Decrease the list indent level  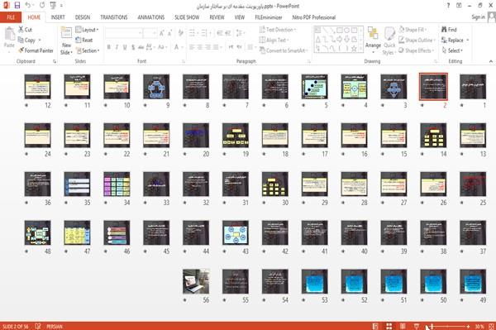pos(220,33)
